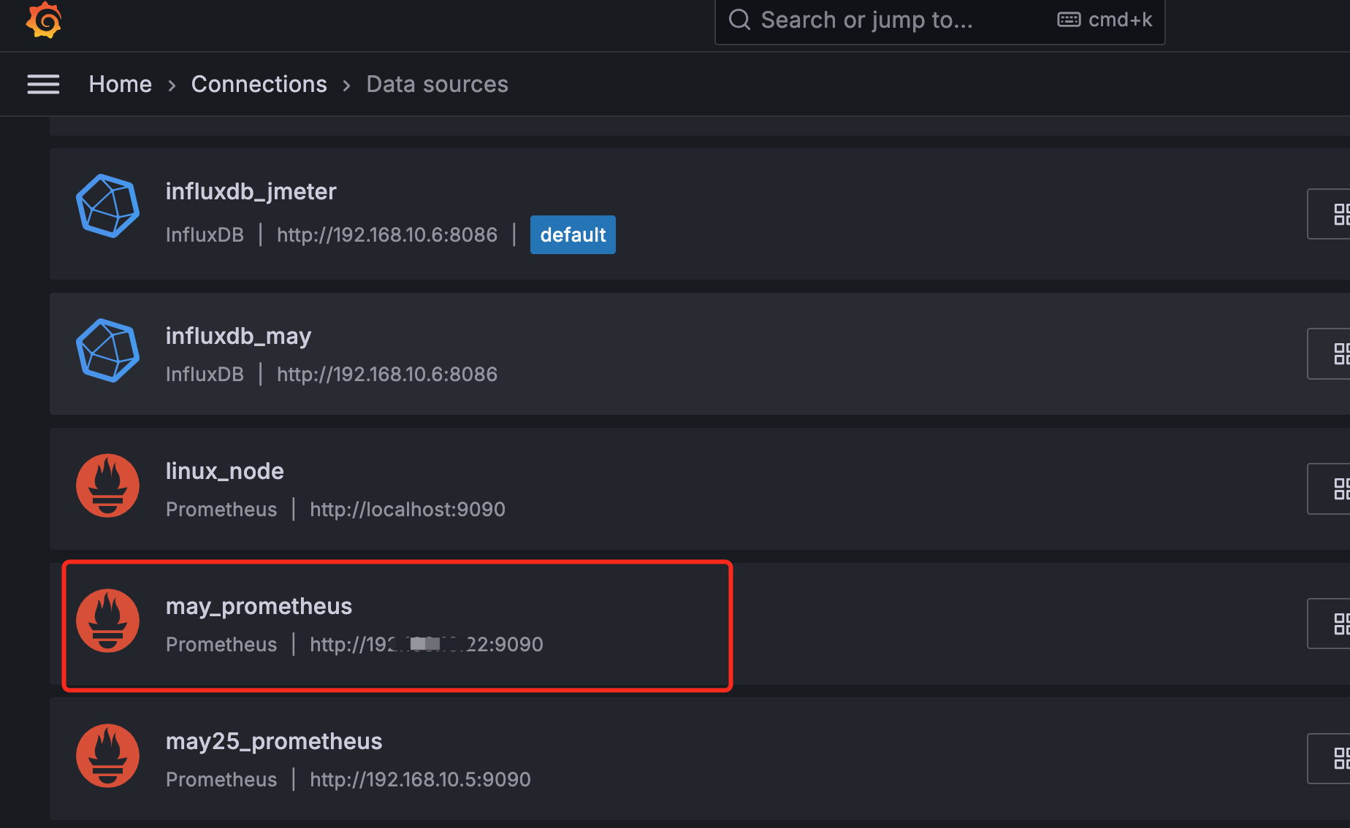The height and width of the screenshot is (828, 1350).
Task: Open influxdb_may data source
Action: point(238,336)
